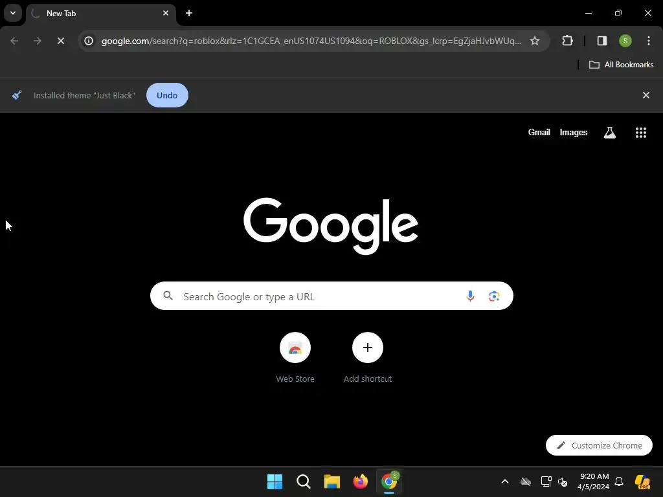Screen dimensions: 663x497
Task: Toggle the side panel
Action: [602, 41]
